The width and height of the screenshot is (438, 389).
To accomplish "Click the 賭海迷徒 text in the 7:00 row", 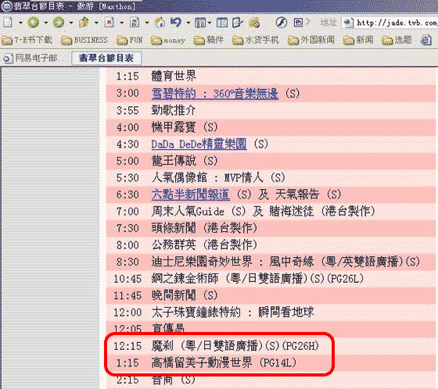I will pos(291,211).
